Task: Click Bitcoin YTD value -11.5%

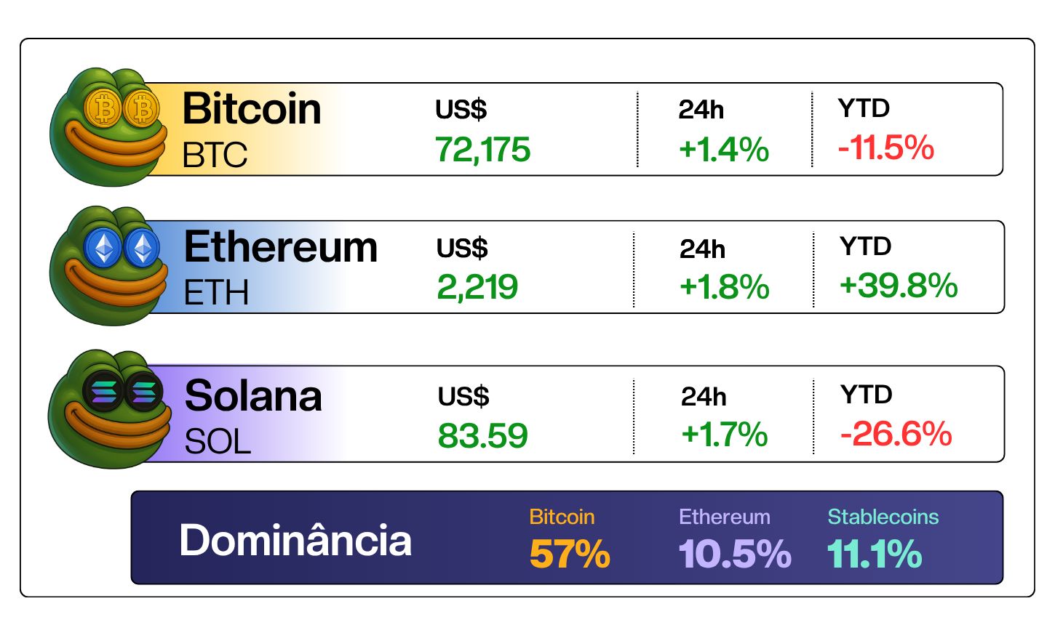Action: 886,148
